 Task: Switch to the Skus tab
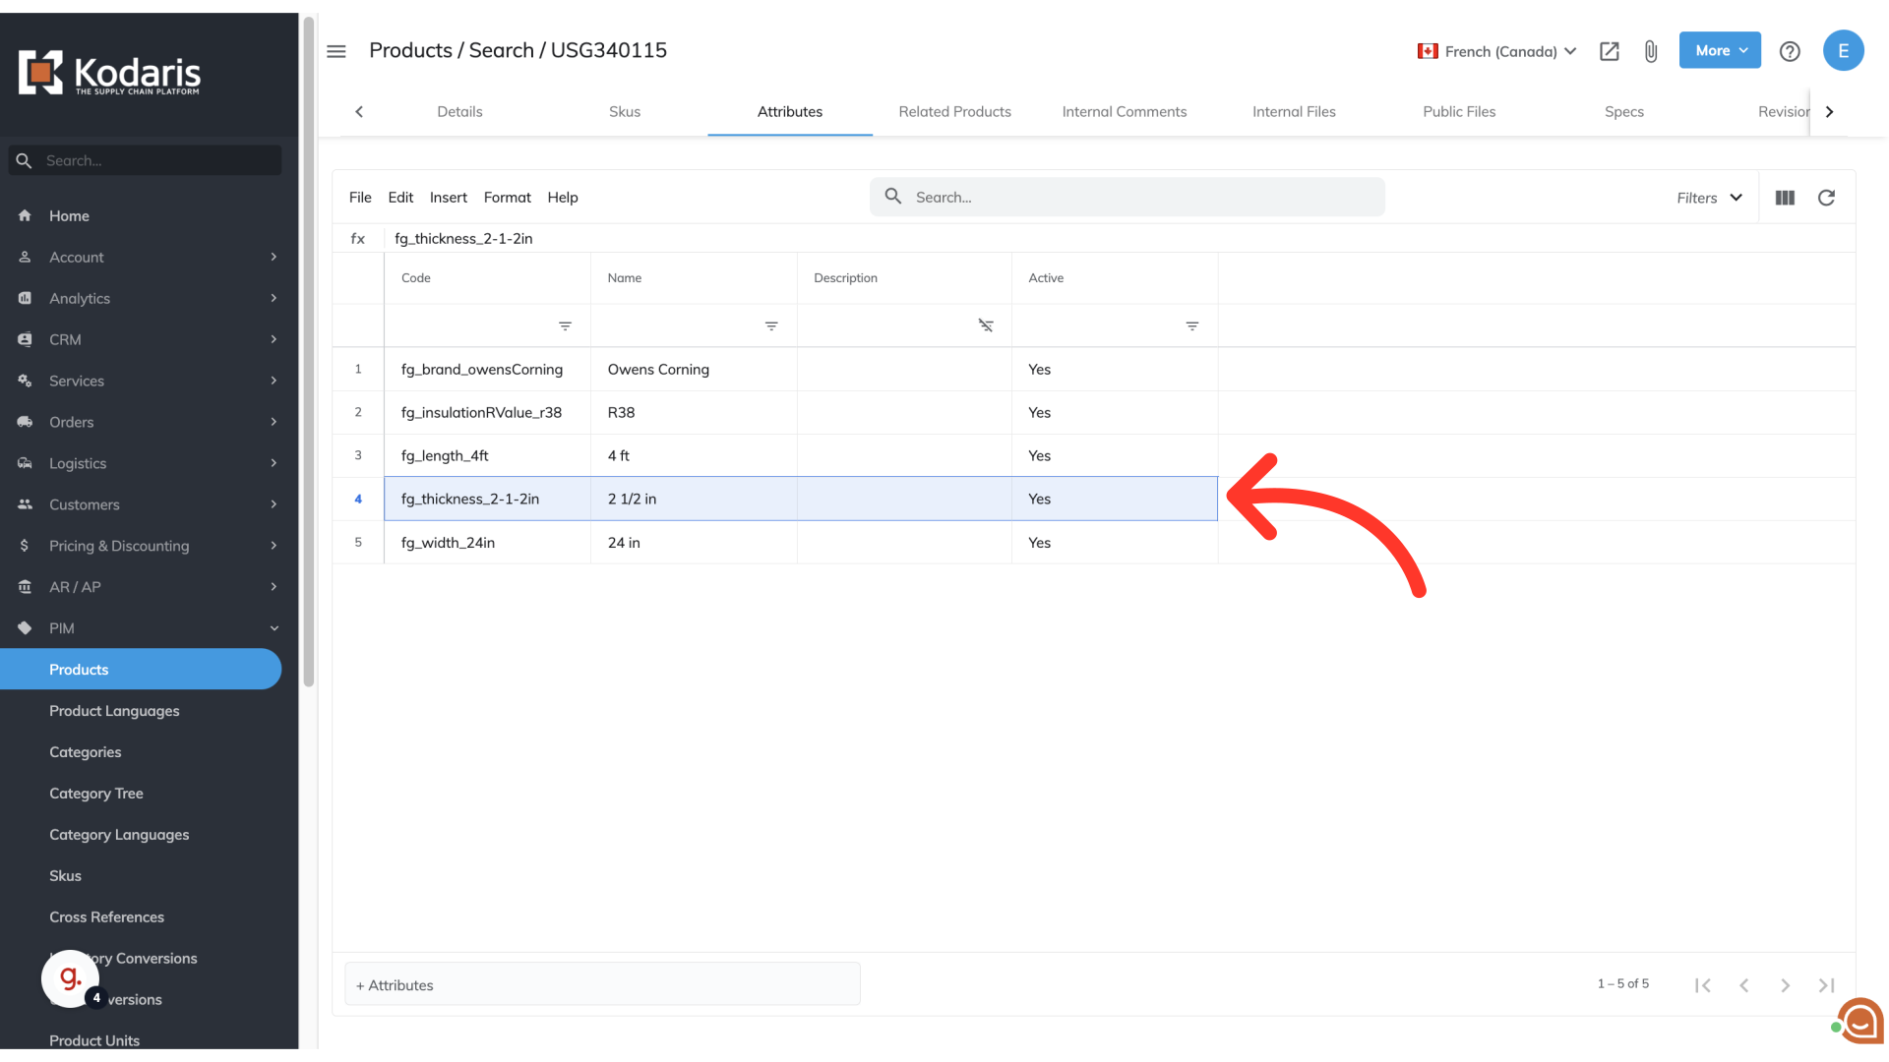tap(625, 112)
